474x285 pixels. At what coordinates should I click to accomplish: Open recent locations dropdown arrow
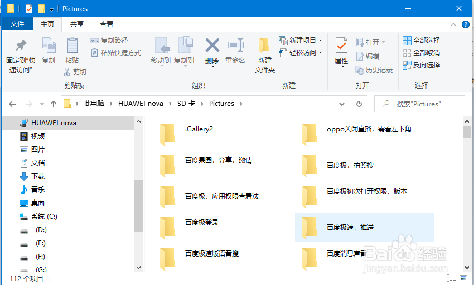tap(42, 104)
